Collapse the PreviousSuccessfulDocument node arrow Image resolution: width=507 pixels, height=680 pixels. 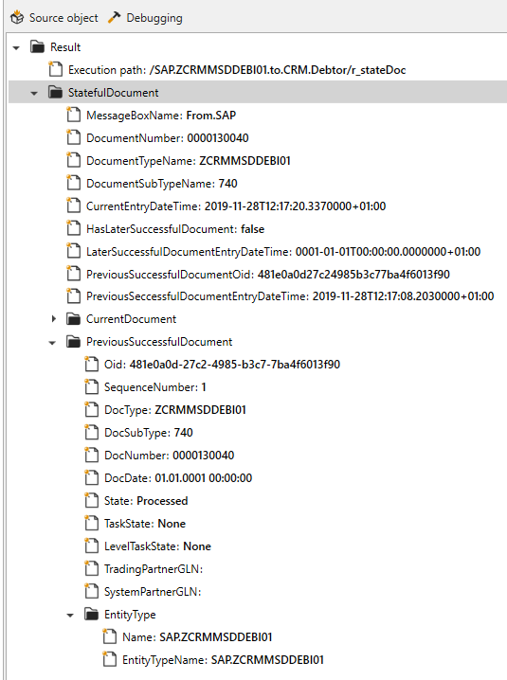(52, 343)
